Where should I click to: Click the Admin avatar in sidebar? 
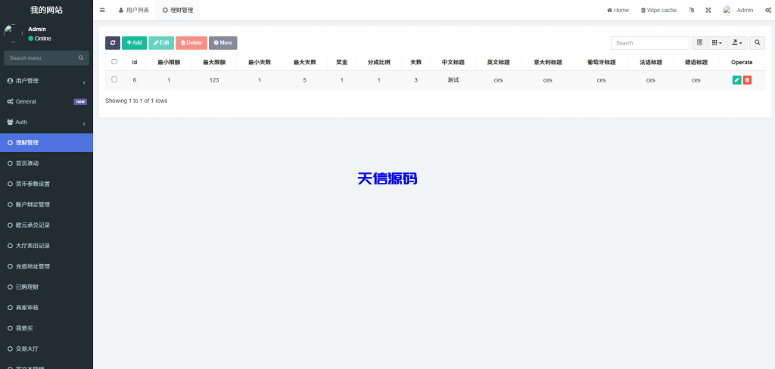(x=14, y=33)
